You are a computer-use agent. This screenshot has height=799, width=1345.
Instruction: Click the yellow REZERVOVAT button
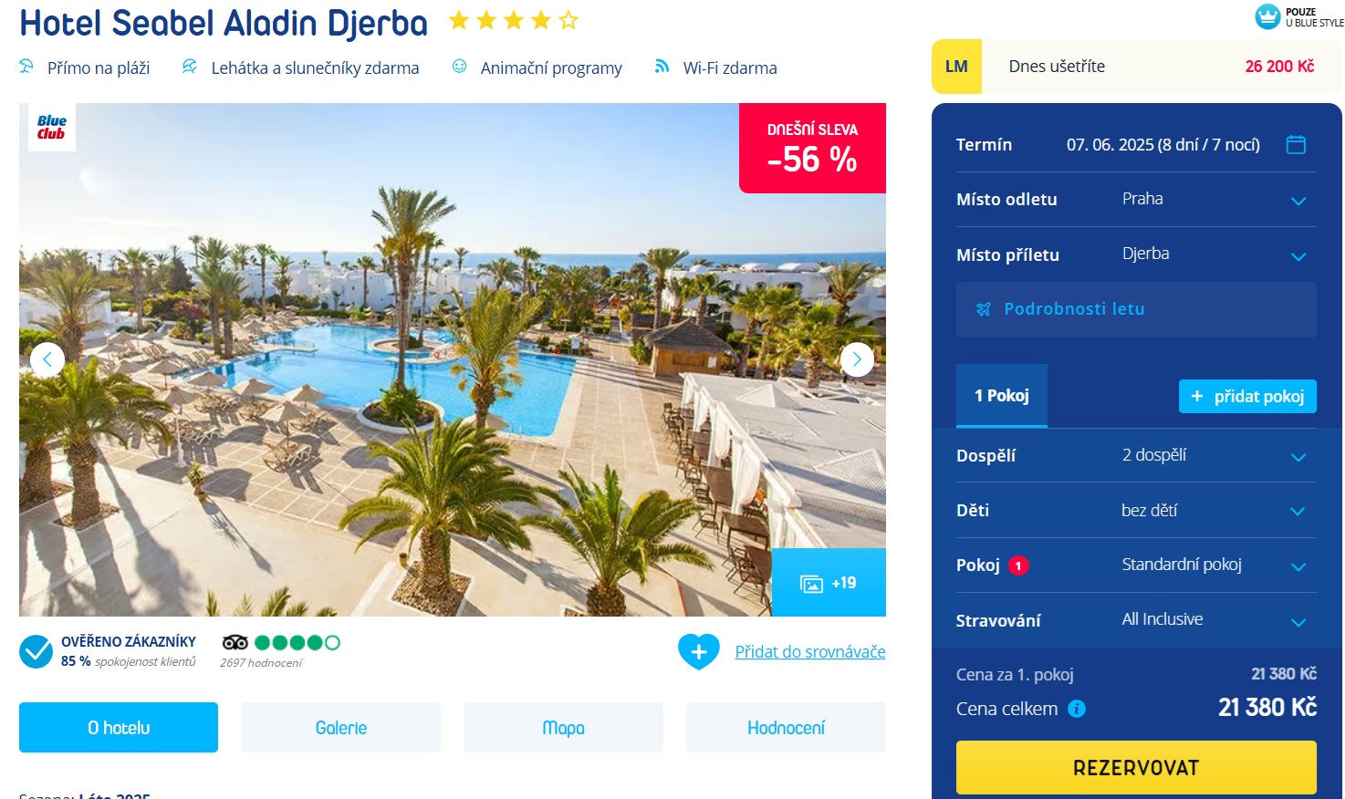pyautogui.click(x=1136, y=767)
